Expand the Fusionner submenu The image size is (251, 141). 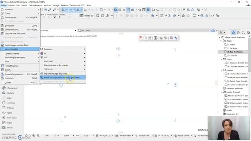click(63, 49)
